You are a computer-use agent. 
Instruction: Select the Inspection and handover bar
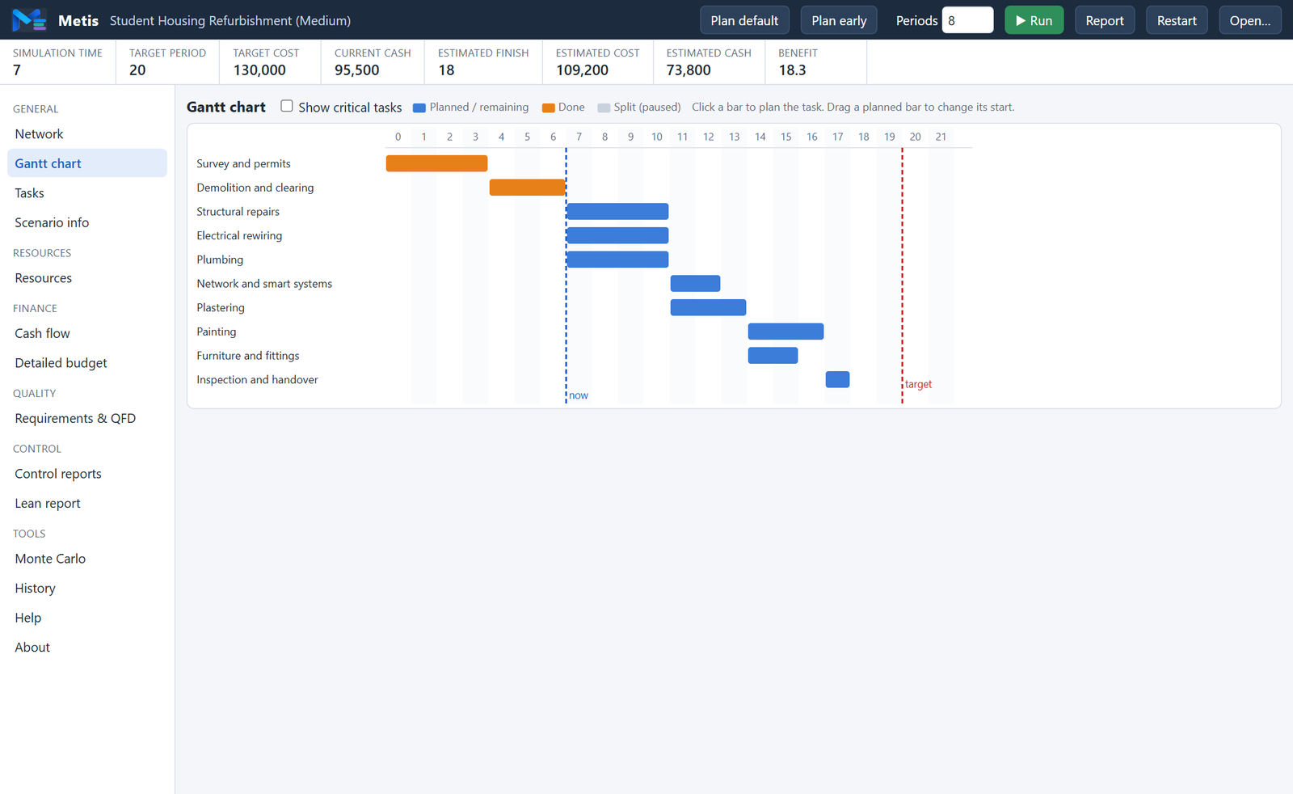[x=837, y=379]
